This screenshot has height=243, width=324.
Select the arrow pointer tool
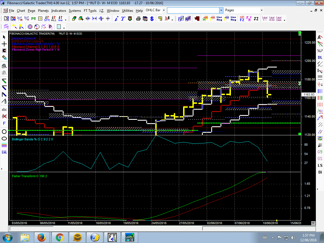tap(4, 37)
